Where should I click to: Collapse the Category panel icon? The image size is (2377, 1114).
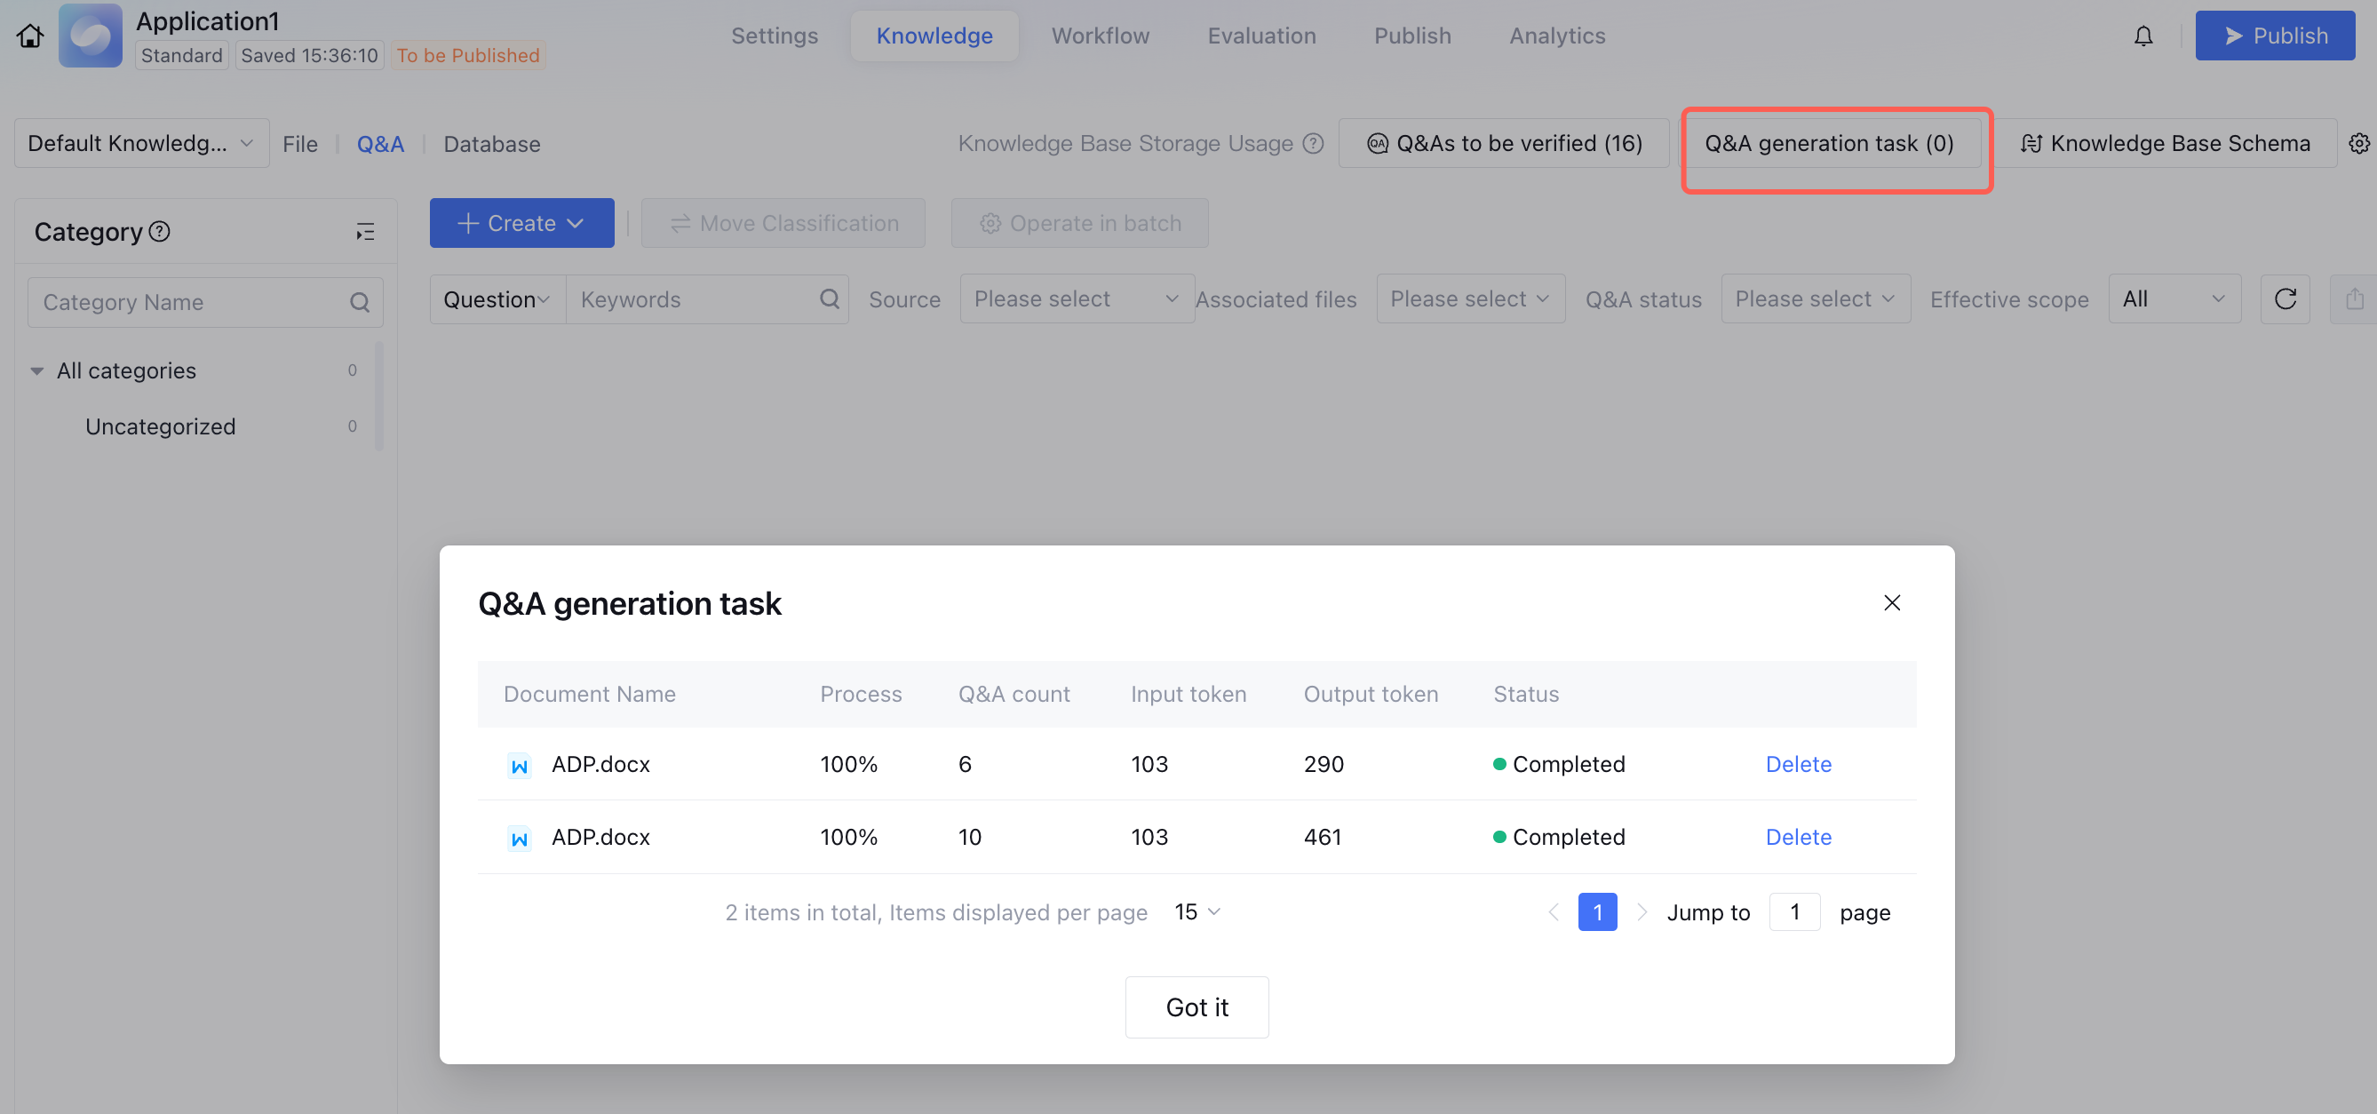[365, 232]
